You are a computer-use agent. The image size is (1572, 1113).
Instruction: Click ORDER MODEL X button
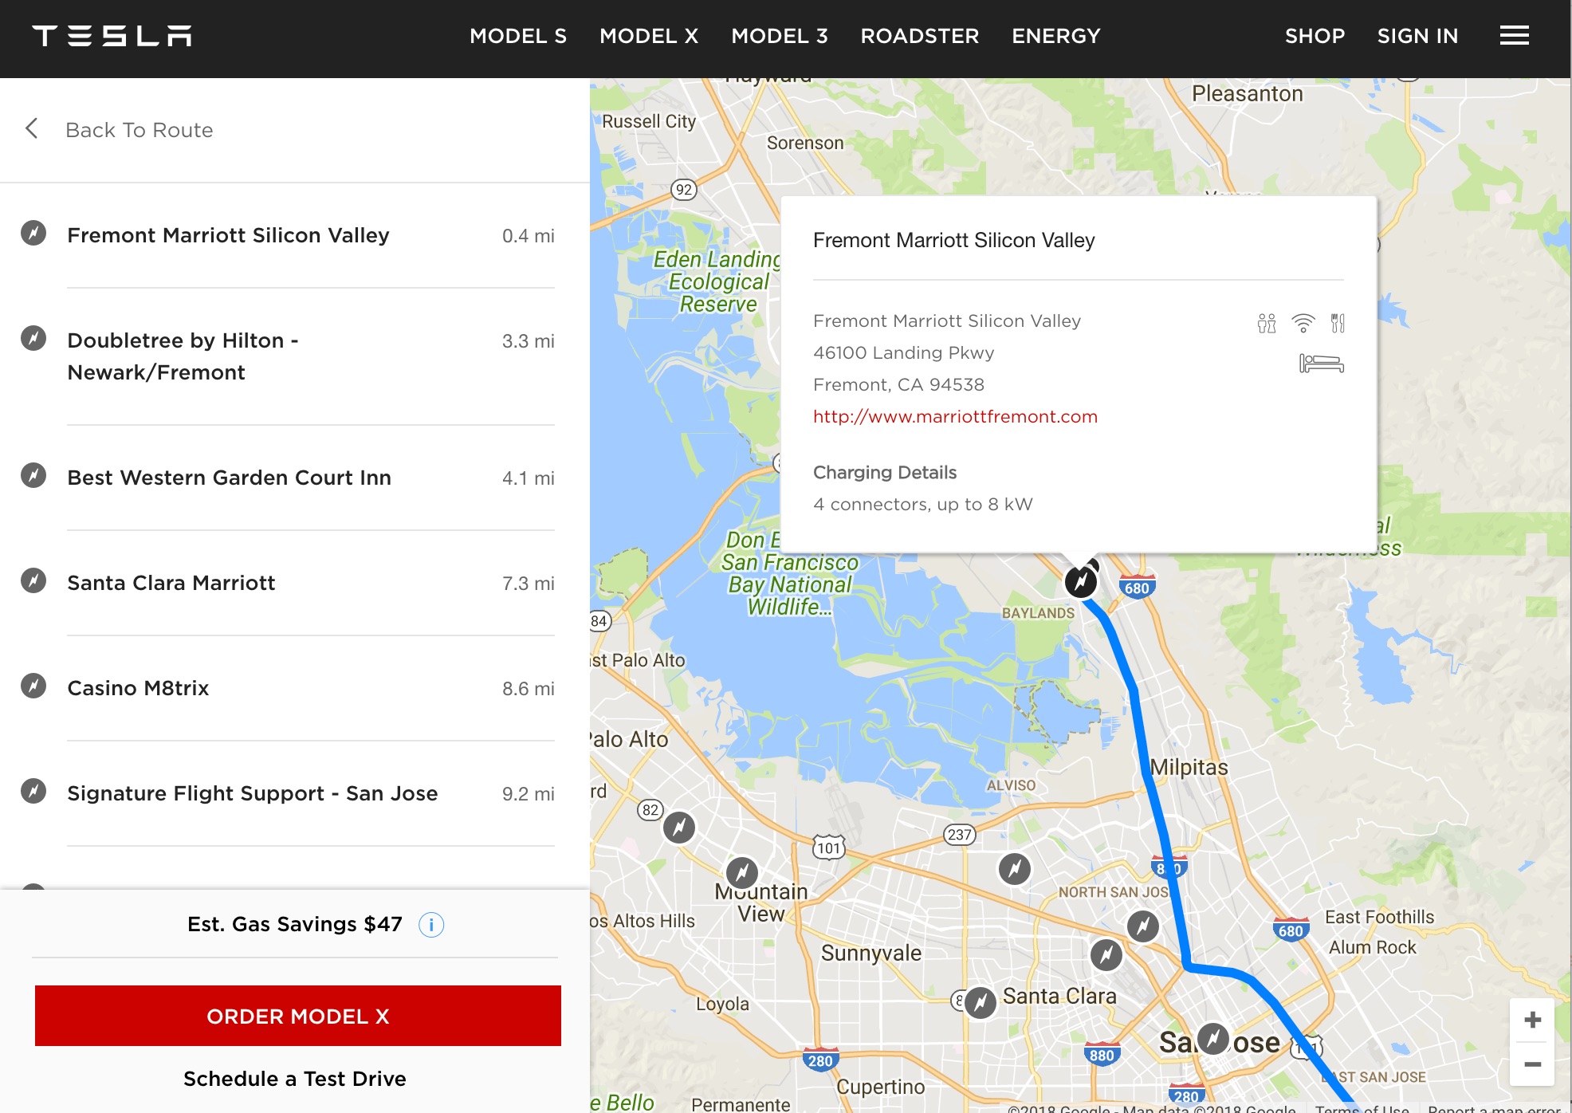click(295, 1017)
